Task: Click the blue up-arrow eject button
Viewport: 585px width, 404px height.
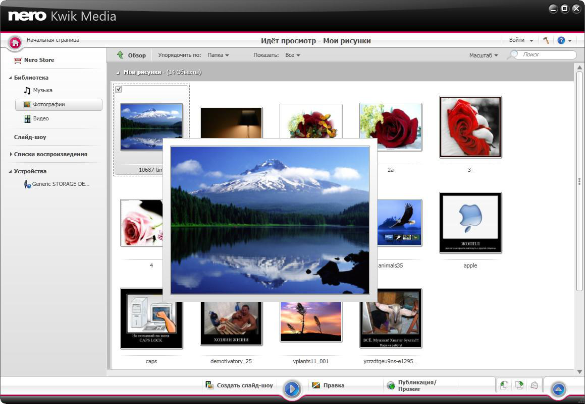Action: click(559, 389)
